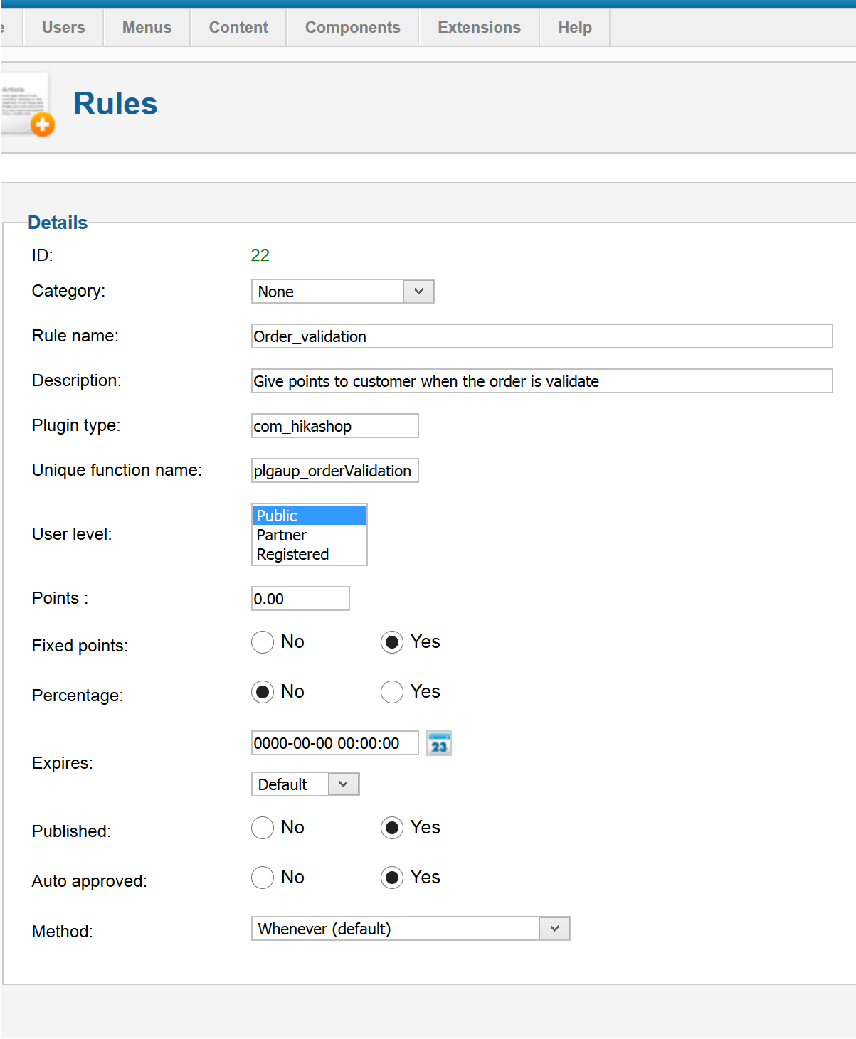The width and height of the screenshot is (856, 1039).
Task: Choose Registered user level option
Action: [292, 554]
